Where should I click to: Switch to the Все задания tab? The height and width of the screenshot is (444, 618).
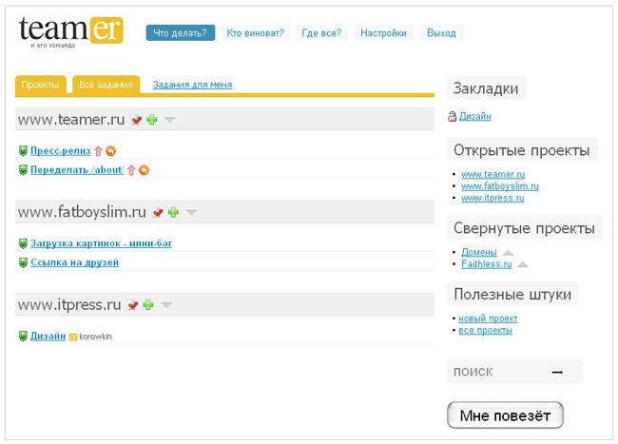point(106,85)
